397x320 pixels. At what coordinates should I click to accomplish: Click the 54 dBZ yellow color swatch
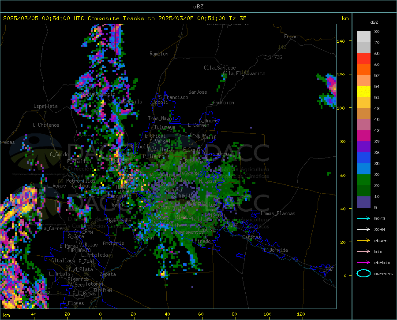[363, 92]
